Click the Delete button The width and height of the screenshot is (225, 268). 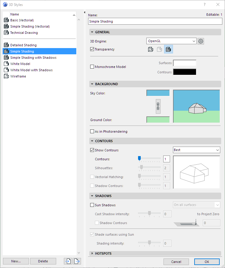43,261
